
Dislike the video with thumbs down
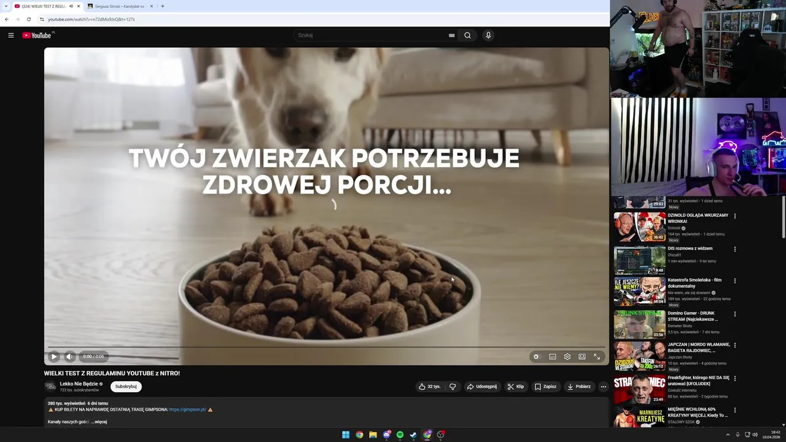[453, 387]
